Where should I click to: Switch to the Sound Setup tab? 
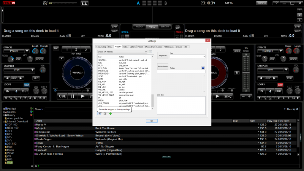click(101, 47)
